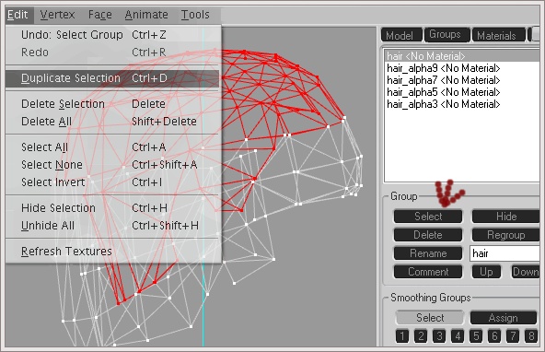Select hair_alpha9 group in list
Screen dimensions: 545x352
click(x=462, y=68)
